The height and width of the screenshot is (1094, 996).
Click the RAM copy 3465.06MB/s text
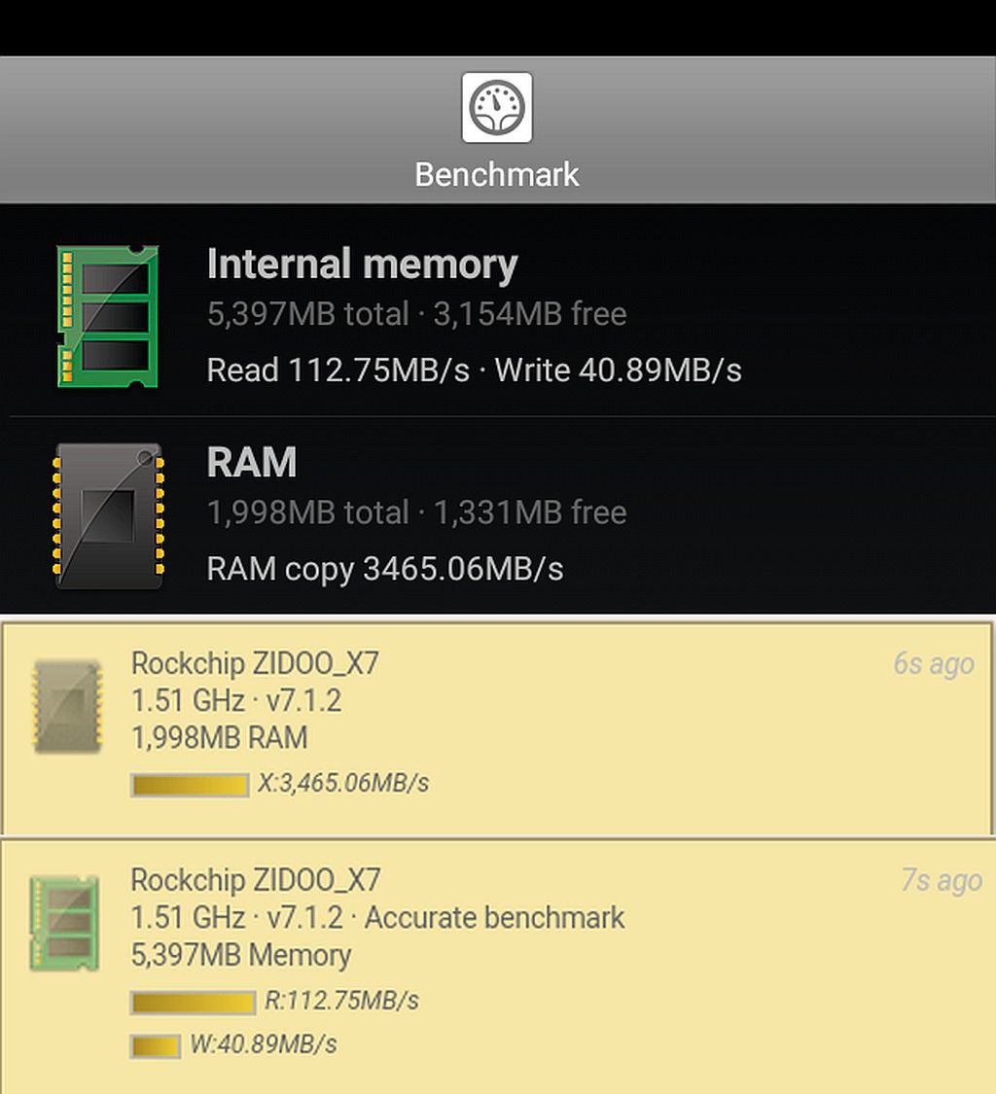(384, 569)
